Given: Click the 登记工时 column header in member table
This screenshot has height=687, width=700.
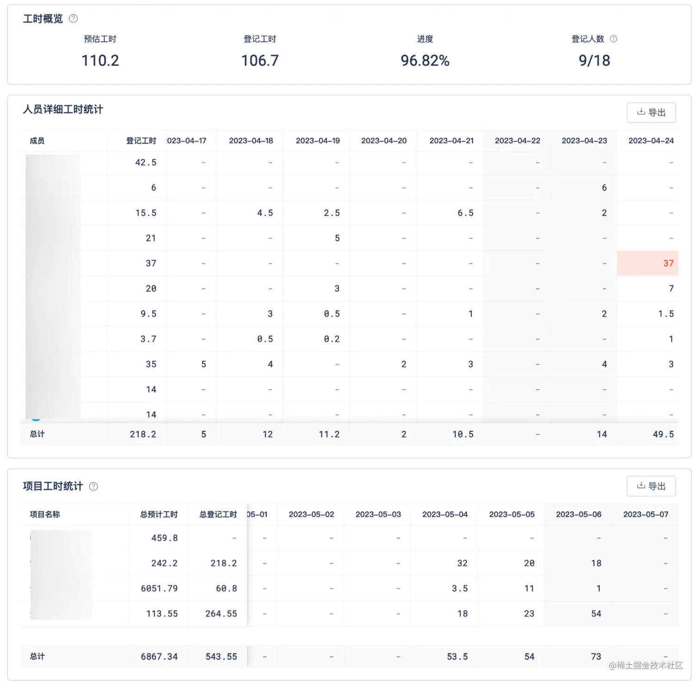Looking at the screenshot, I should (x=141, y=141).
